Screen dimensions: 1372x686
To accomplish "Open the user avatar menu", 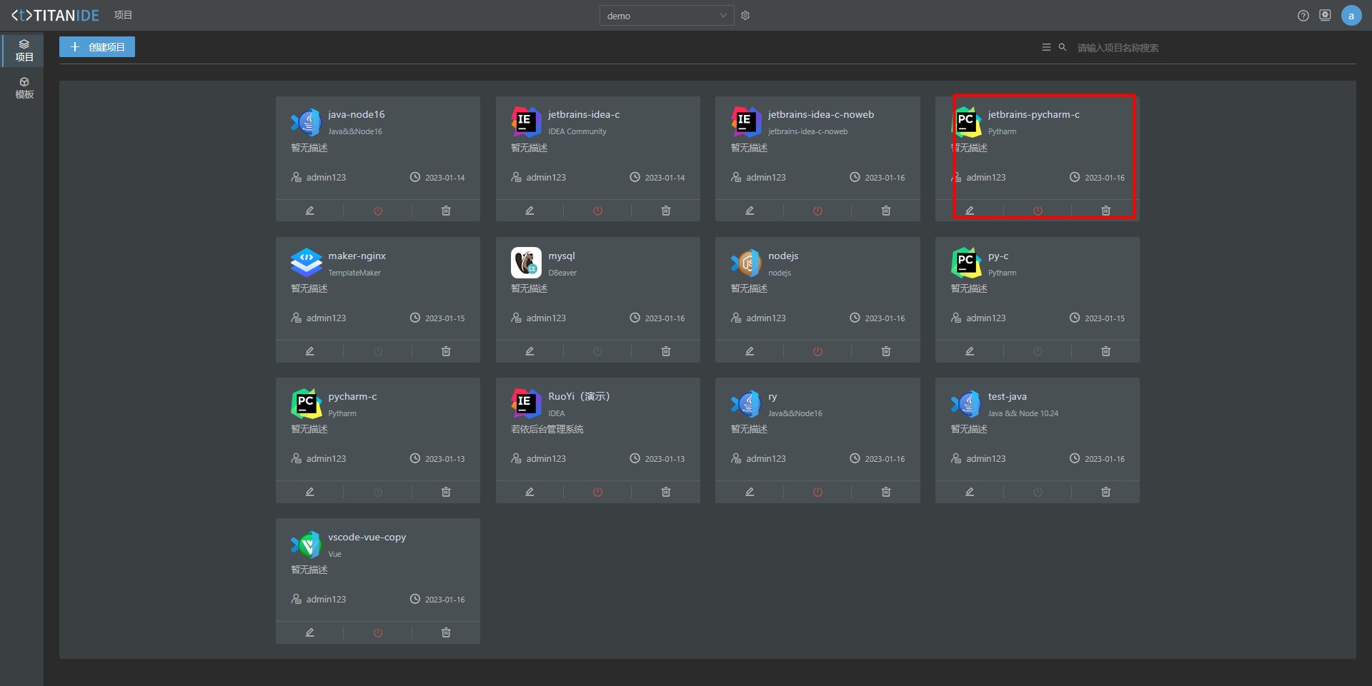I will point(1351,16).
